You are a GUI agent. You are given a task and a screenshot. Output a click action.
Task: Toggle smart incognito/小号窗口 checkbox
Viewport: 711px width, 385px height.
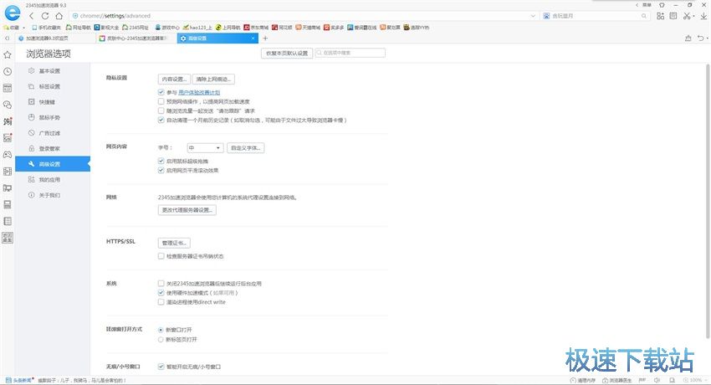click(161, 367)
